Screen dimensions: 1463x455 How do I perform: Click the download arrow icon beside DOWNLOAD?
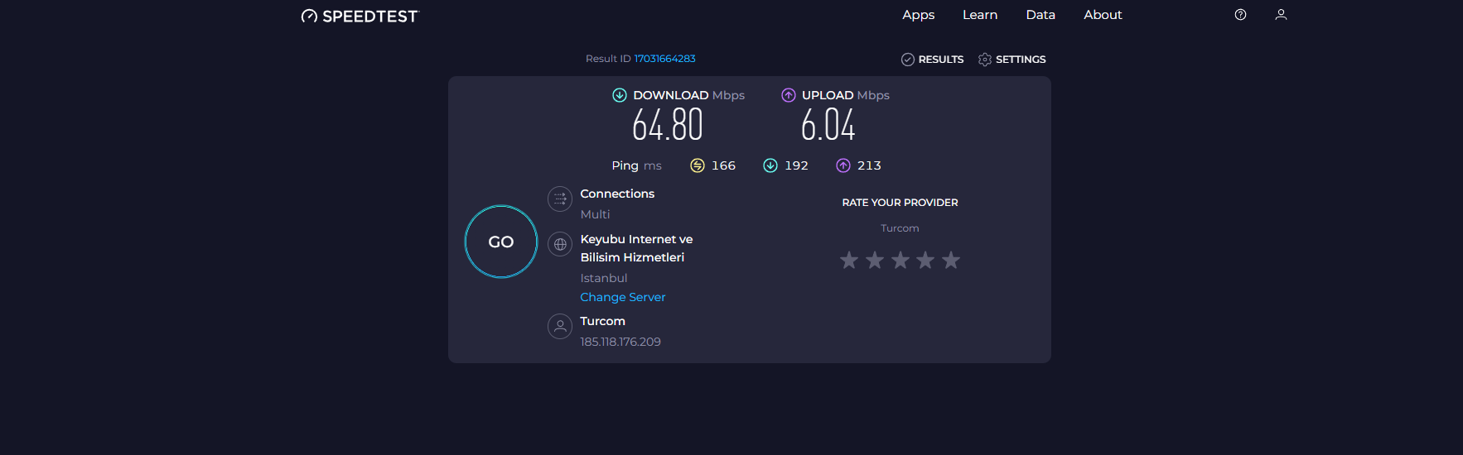tap(620, 95)
